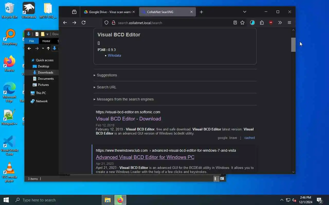Toggle Reader View in address bar
This screenshot has width=329, height=205.
coord(235,23)
